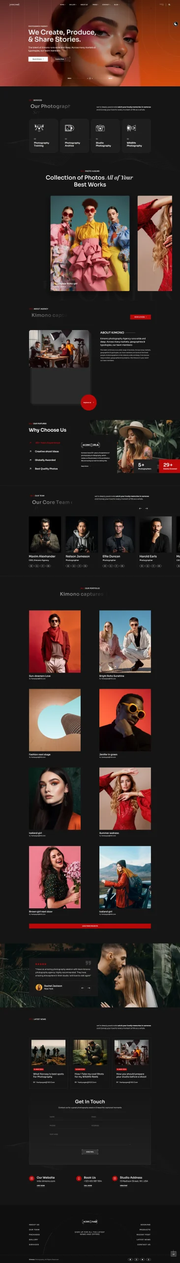The height and width of the screenshot is (1263, 180).
Task: Click the white hero button under the headline
Action: [x=38, y=59]
